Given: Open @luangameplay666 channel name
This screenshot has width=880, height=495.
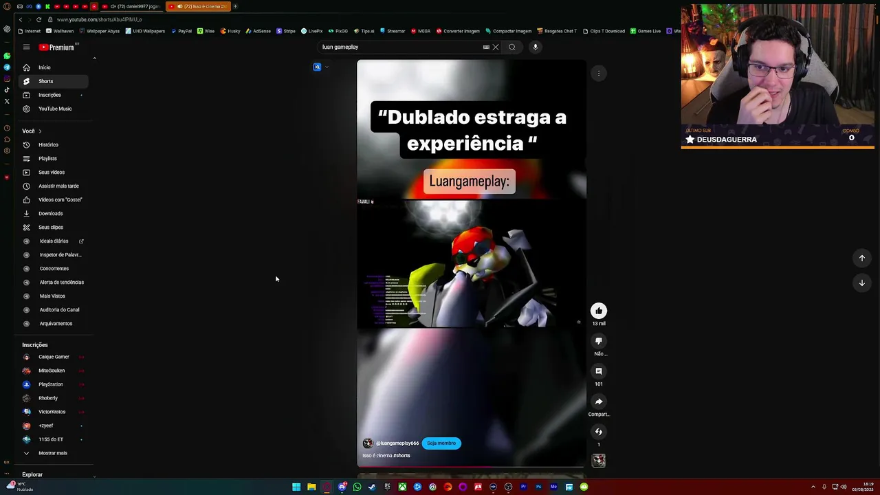Looking at the screenshot, I should coord(397,443).
